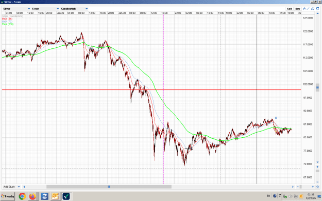Click the orange tray icon near clock
This screenshot has width=322, height=201.
click(301, 196)
